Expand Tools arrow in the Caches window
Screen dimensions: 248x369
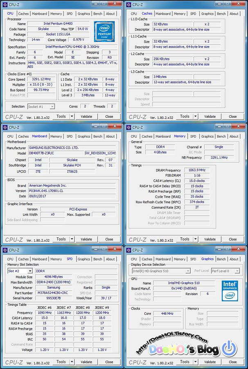(x=195, y=116)
